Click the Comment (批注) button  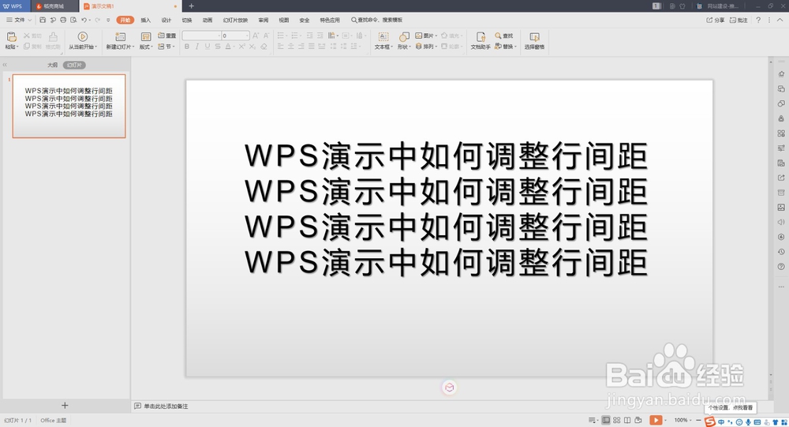(x=739, y=21)
